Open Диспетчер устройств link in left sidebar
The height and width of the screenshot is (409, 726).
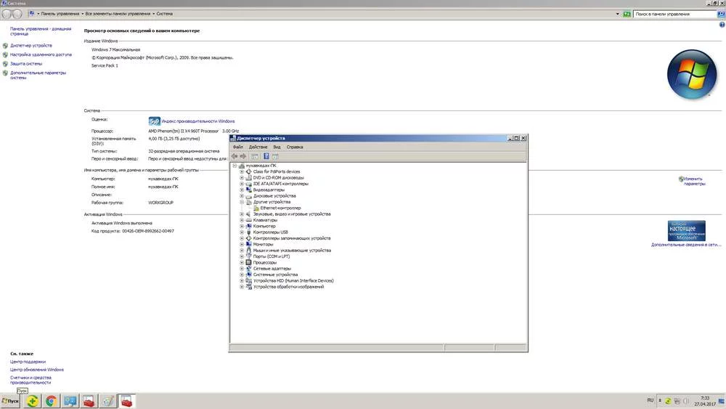pyautogui.click(x=31, y=45)
